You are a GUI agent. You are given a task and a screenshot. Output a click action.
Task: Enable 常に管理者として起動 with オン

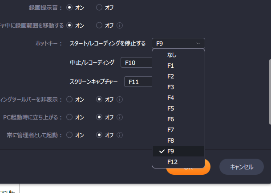tap(69, 135)
